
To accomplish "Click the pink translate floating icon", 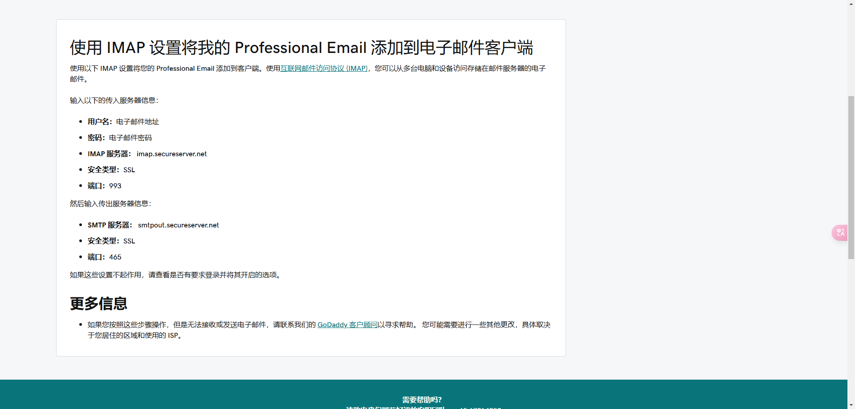I will [840, 233].
